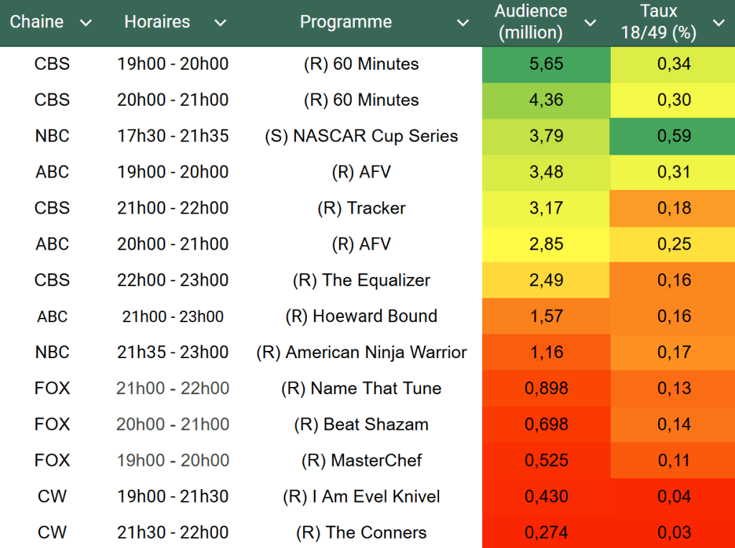Viewport: 735px width, 548px height.
Task: Open the Programme column filter chevron
Action: point(463,23)
